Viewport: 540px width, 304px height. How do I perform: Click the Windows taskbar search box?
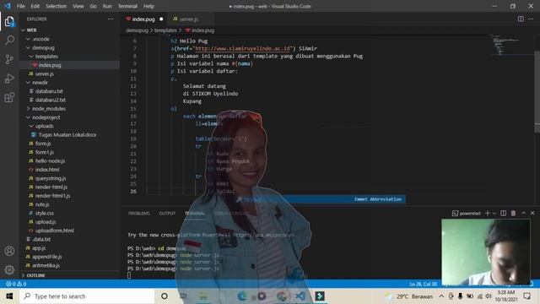click(87, 296)
